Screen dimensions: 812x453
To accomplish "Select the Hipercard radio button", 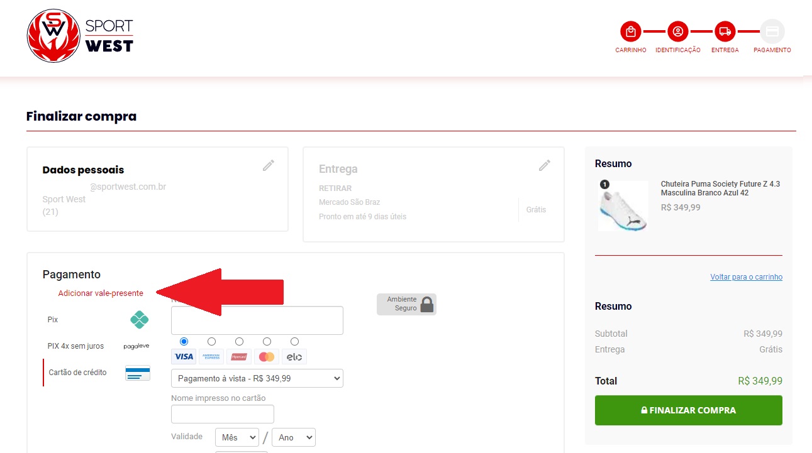I will pos(239,341).
